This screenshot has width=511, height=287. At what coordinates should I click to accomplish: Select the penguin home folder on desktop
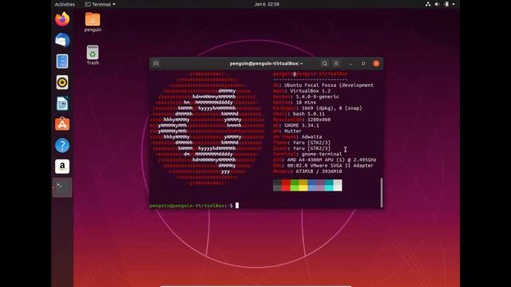[x=93, y=22]
